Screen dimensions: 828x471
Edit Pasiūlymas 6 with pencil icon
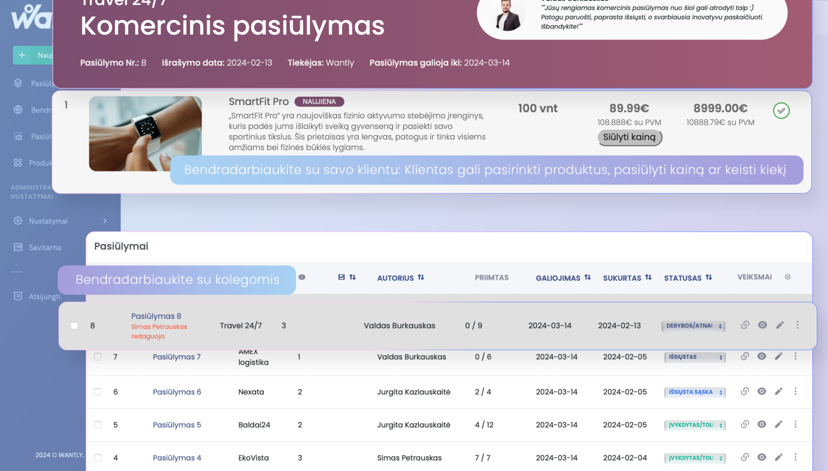pyautogui.click(x=779, y=391)
